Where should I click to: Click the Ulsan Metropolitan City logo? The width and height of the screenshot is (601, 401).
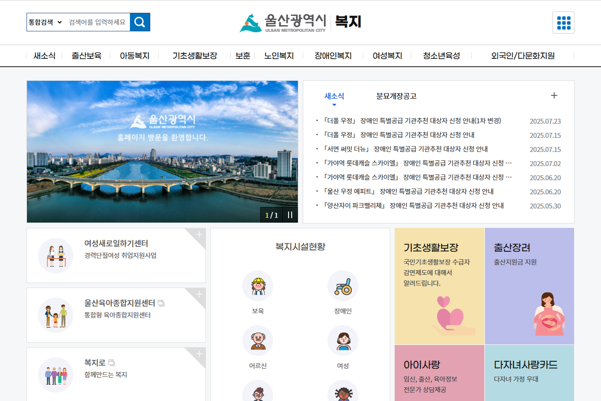pos(282,23)
